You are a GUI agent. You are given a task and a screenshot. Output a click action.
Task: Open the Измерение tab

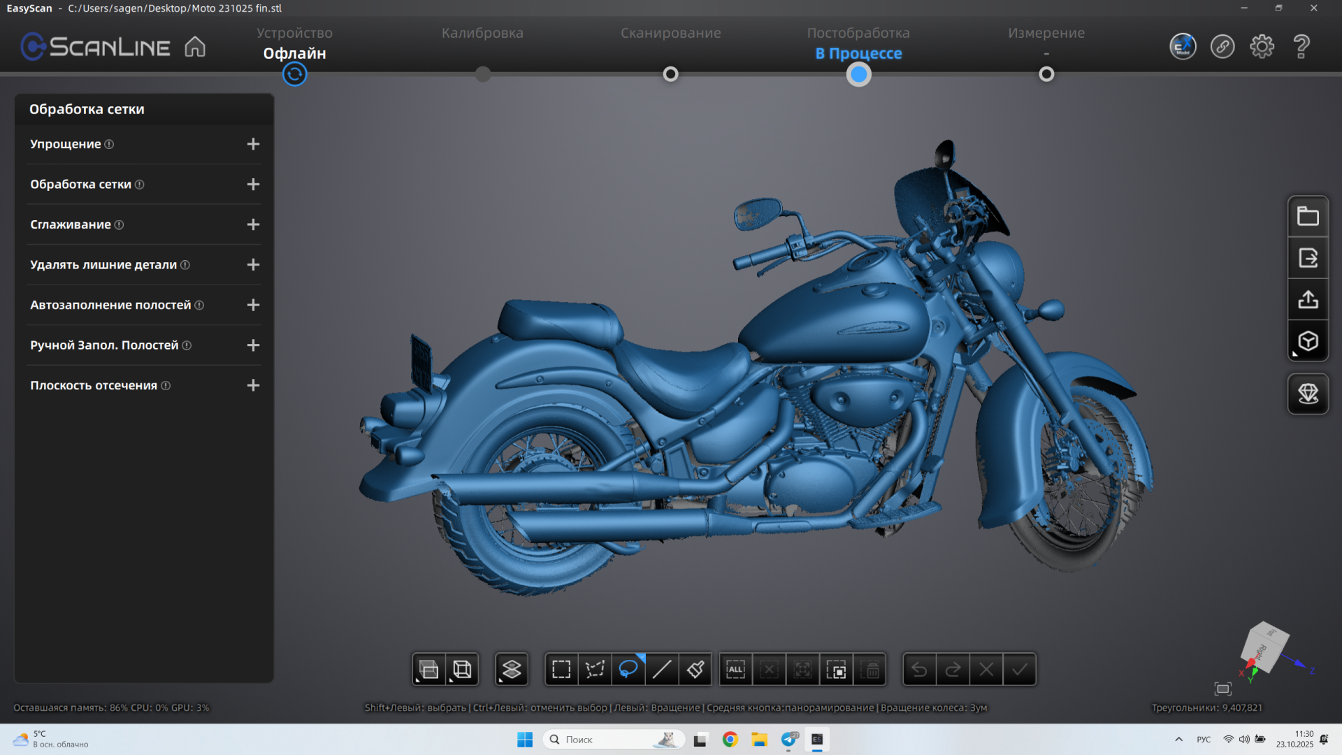[x=1046, y=33]
